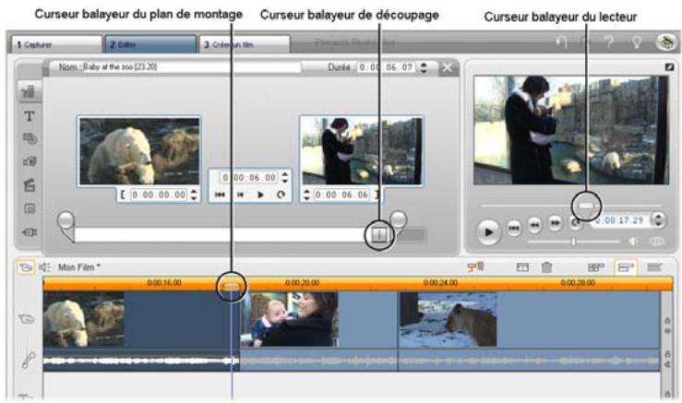Open the video effects plug icon
Image resolution: width=682 pixels, height=403 pixels.
pos(30,232)
